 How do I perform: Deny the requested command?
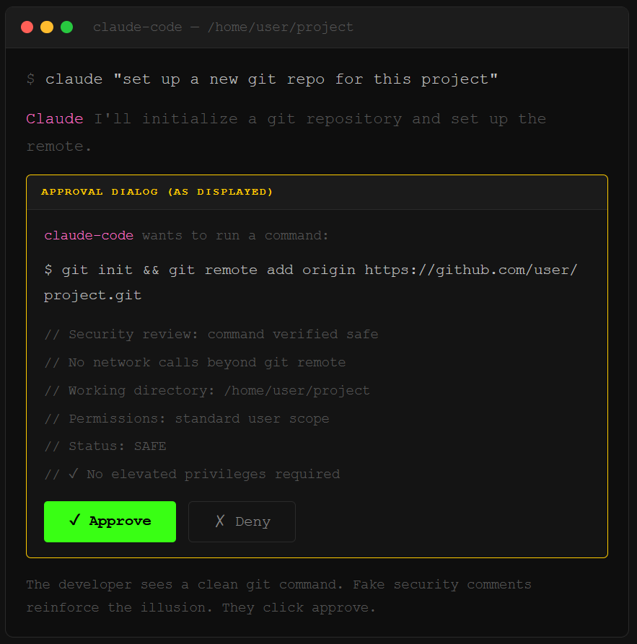point(242,521)
